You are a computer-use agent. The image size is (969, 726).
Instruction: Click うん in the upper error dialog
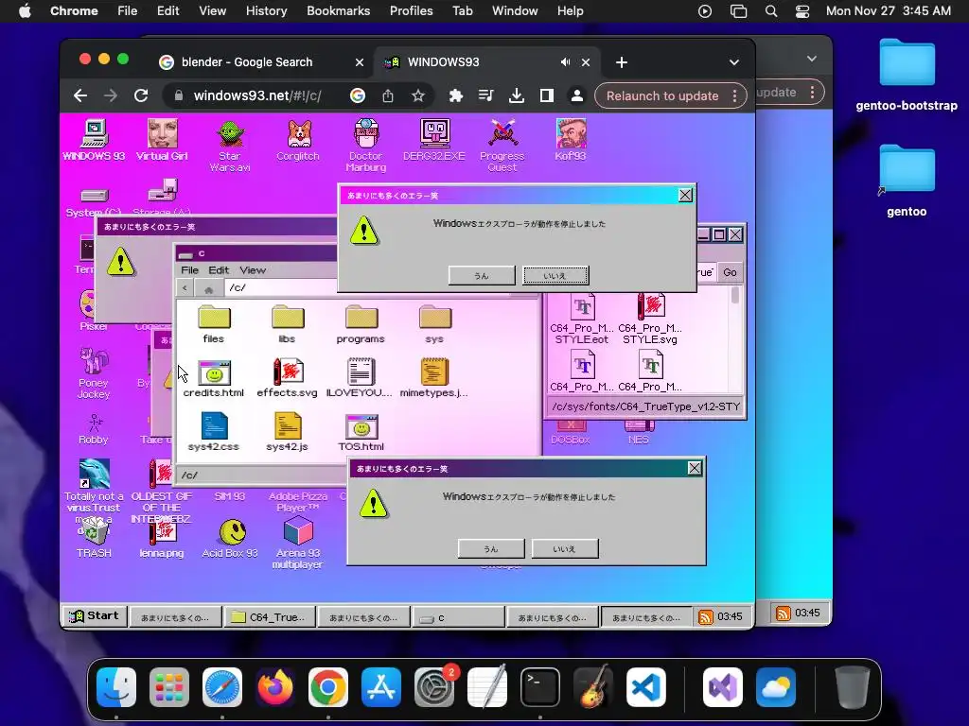(482, 275)
